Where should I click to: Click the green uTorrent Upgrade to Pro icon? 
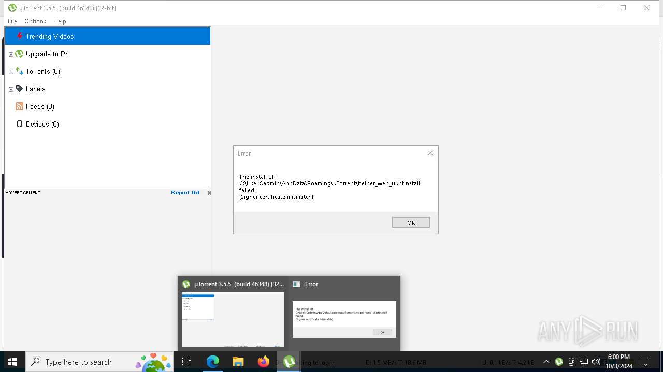coord(19,54)
